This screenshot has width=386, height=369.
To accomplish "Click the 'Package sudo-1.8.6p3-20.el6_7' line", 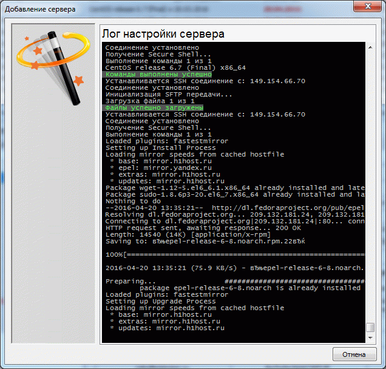I will (x=235, y=194).
